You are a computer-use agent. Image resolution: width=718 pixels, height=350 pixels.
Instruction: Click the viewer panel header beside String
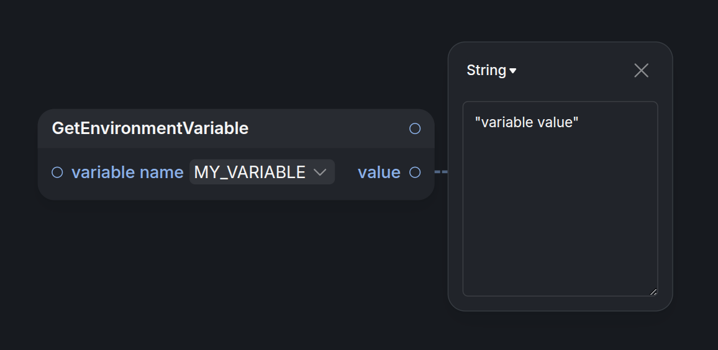coord(575,71)
